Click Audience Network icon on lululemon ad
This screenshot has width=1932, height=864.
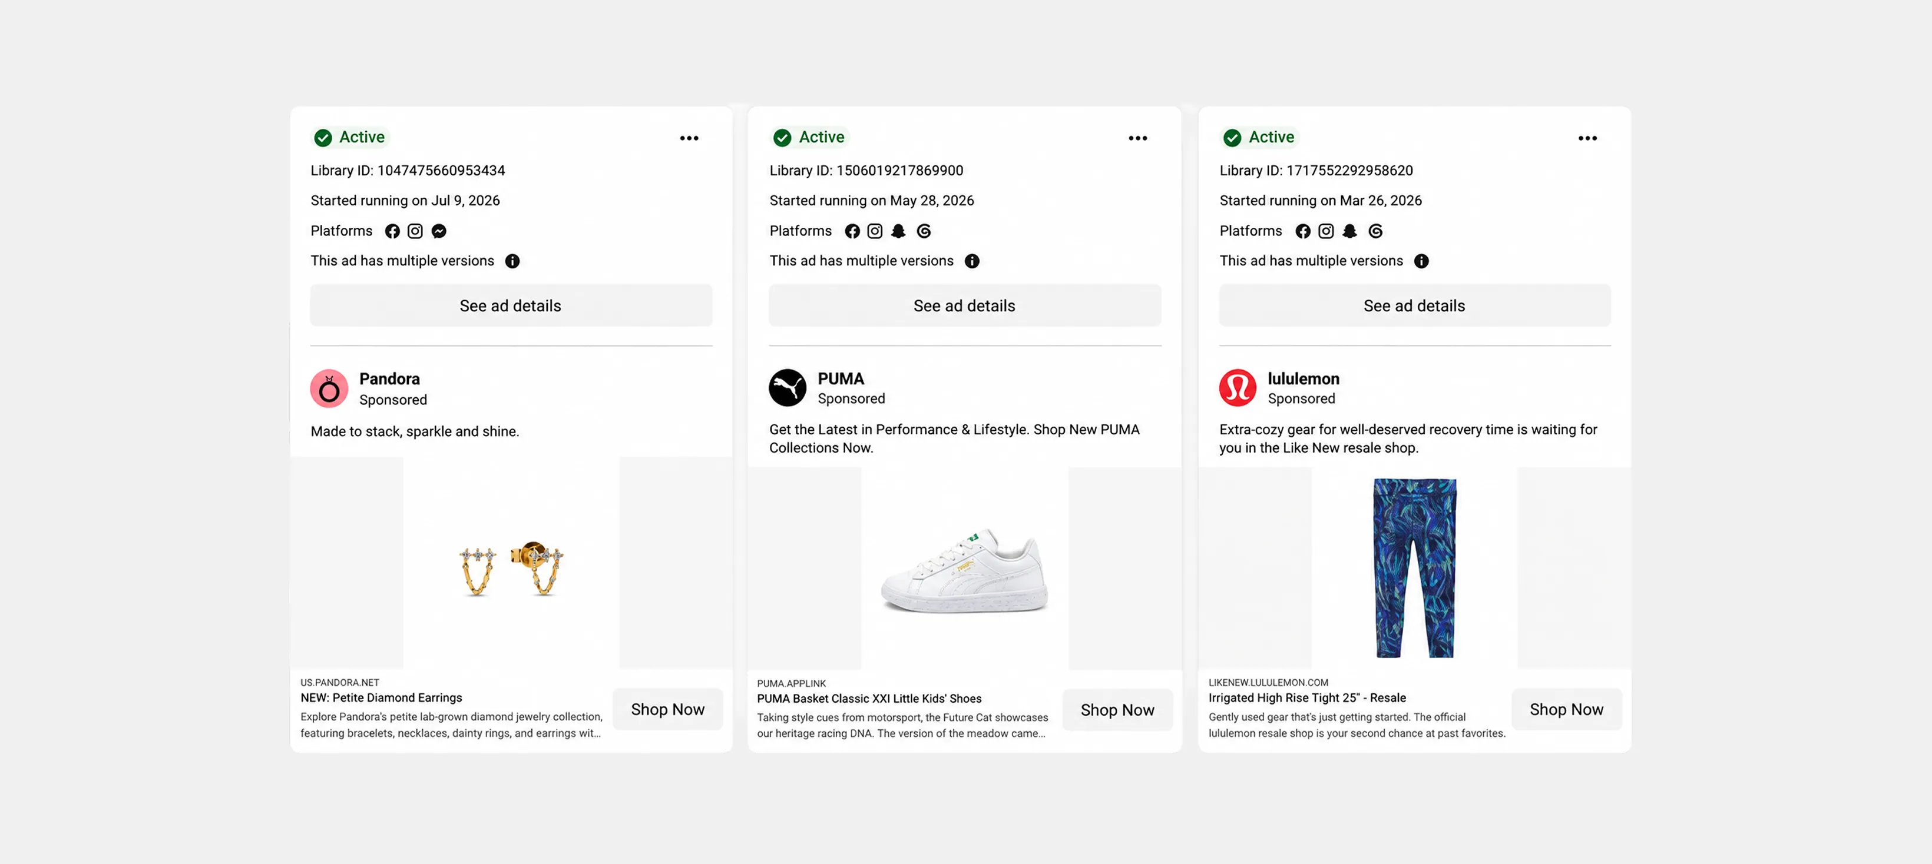click(x=1350, y=231)
